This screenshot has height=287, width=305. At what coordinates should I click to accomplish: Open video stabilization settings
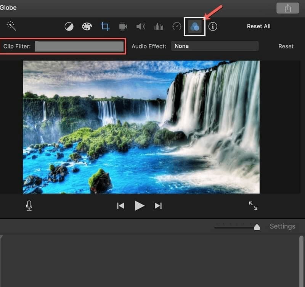[x=123, y=26]
